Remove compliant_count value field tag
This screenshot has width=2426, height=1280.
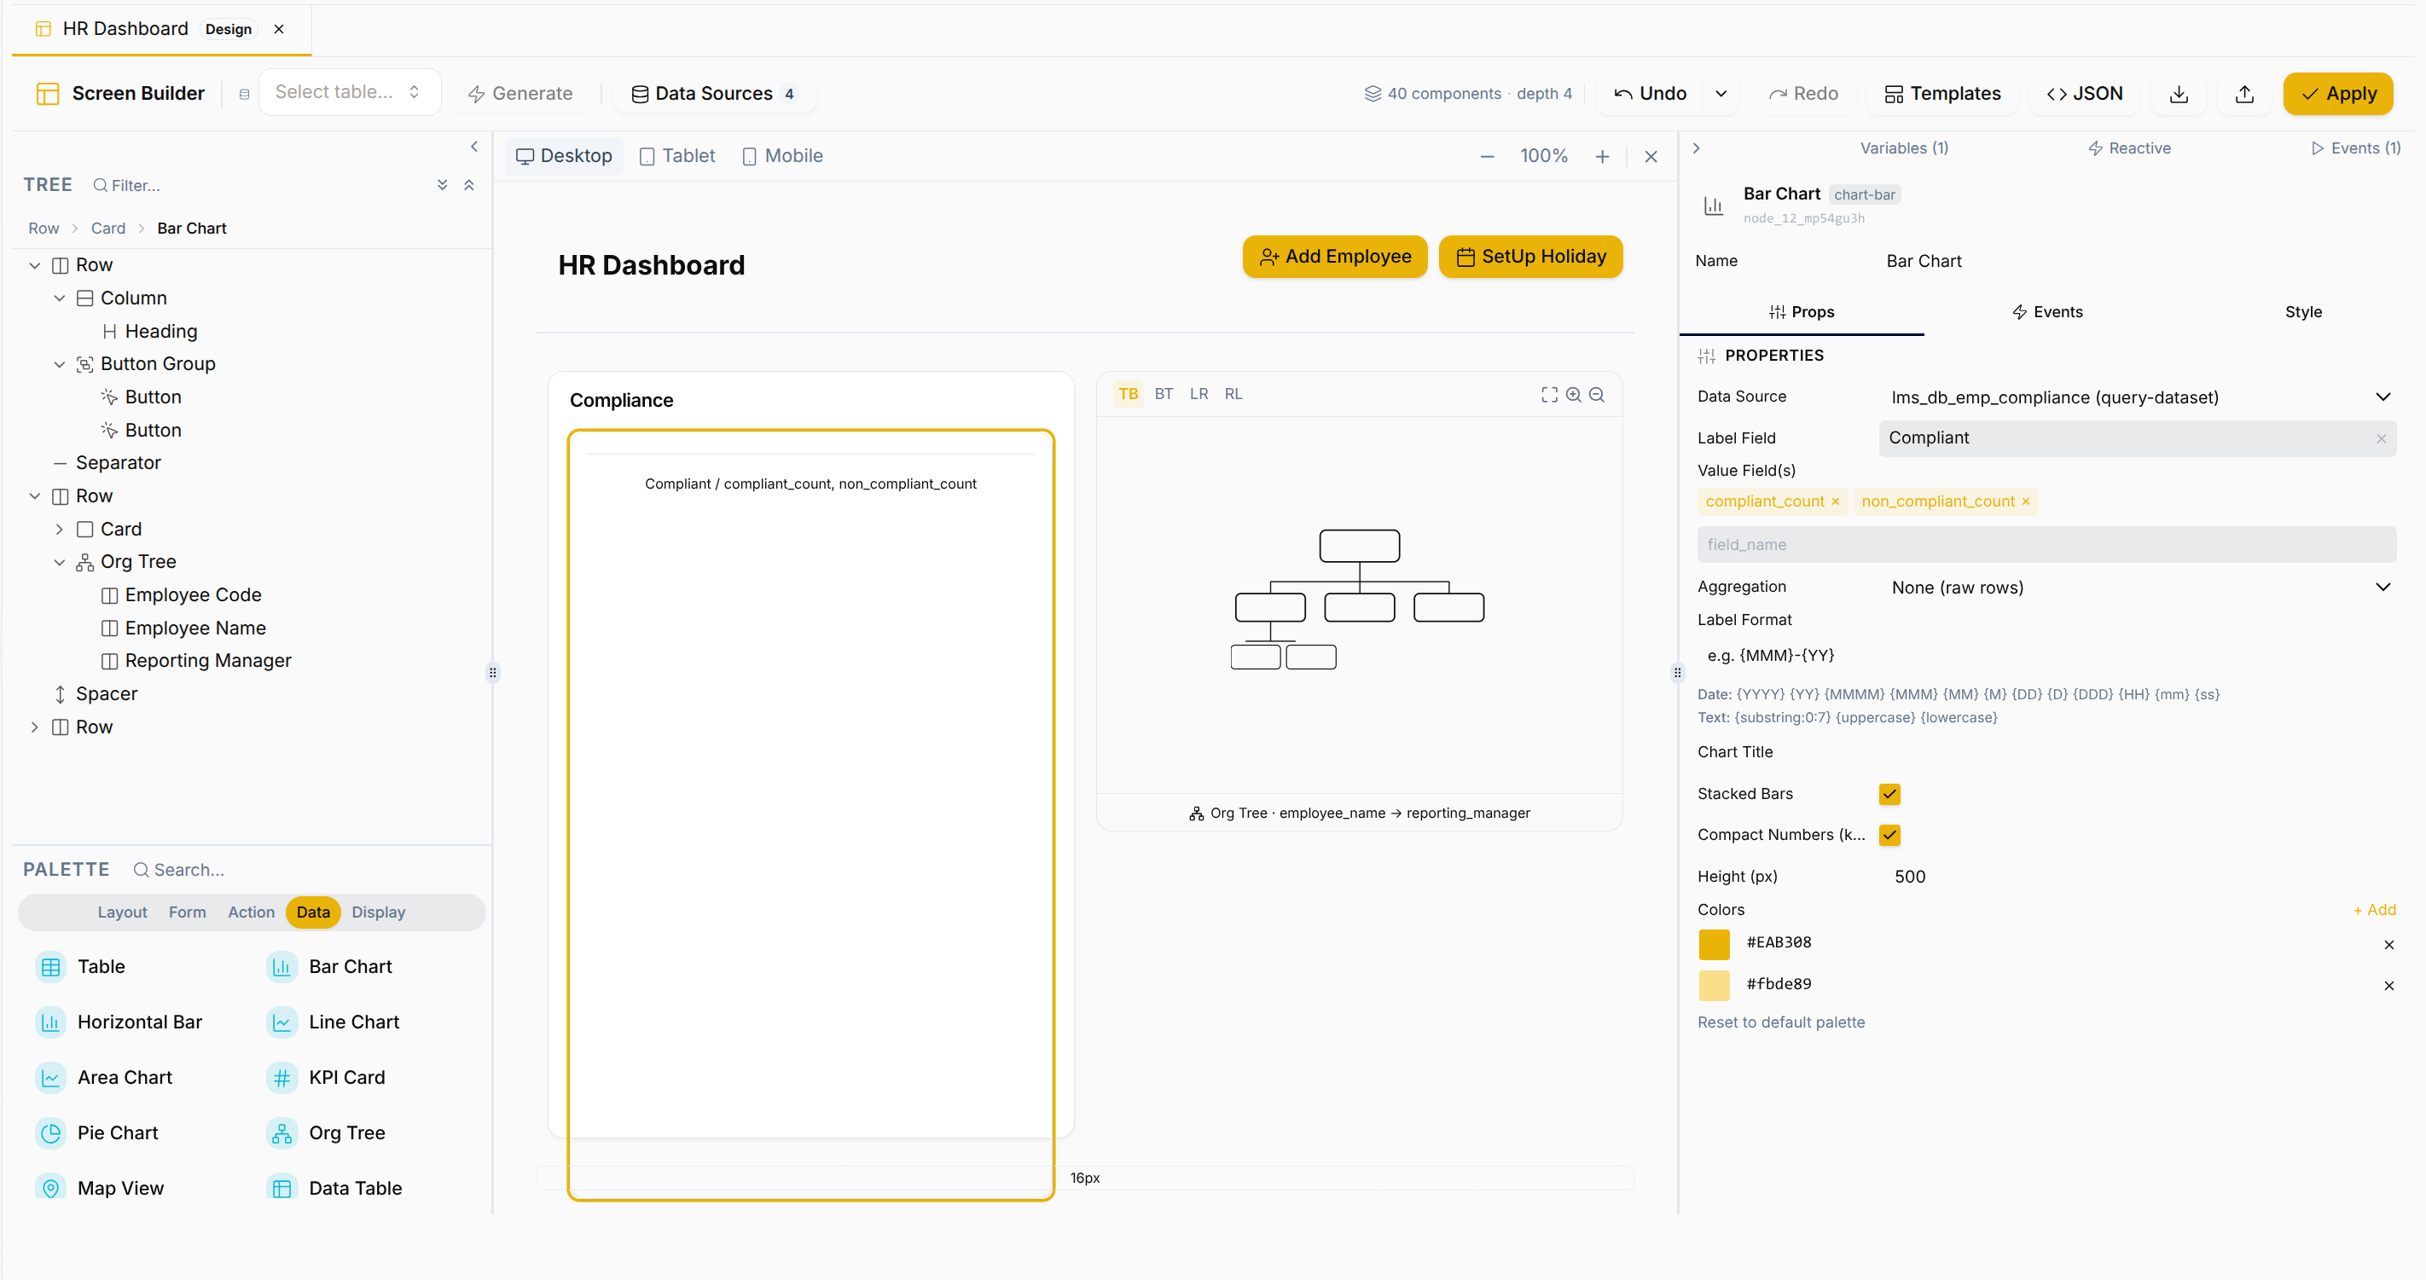pos(1835,501)
